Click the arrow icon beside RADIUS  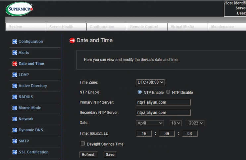pos(15,97)
